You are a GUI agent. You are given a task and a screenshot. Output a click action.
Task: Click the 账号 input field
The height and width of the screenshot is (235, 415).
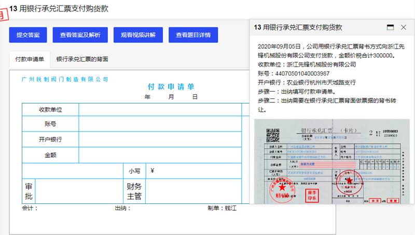tap(160, 124)
